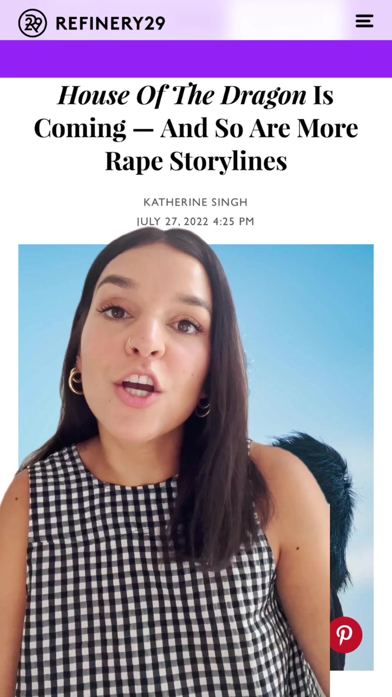Click the purple banner strip
The height and width of the screenshot is (697, 392).
196,59
